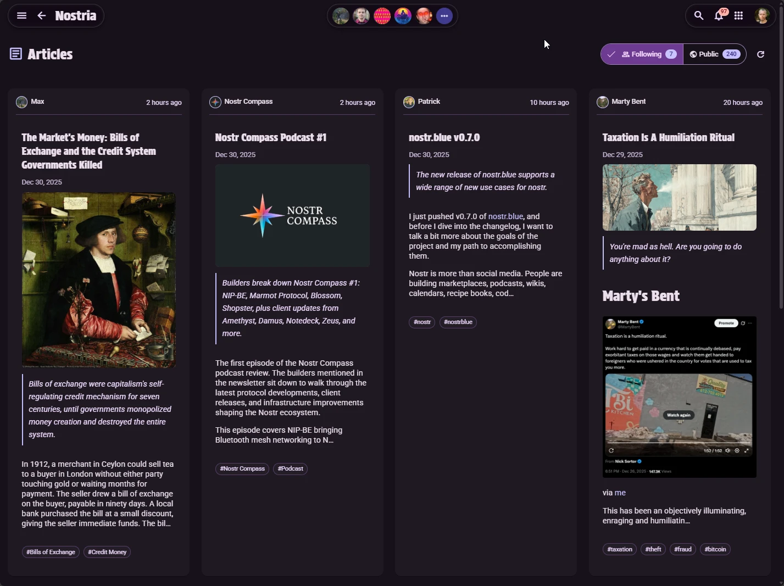Refresh the articles feed
Viewport: 784px width, 586px height.
point(761,54)
